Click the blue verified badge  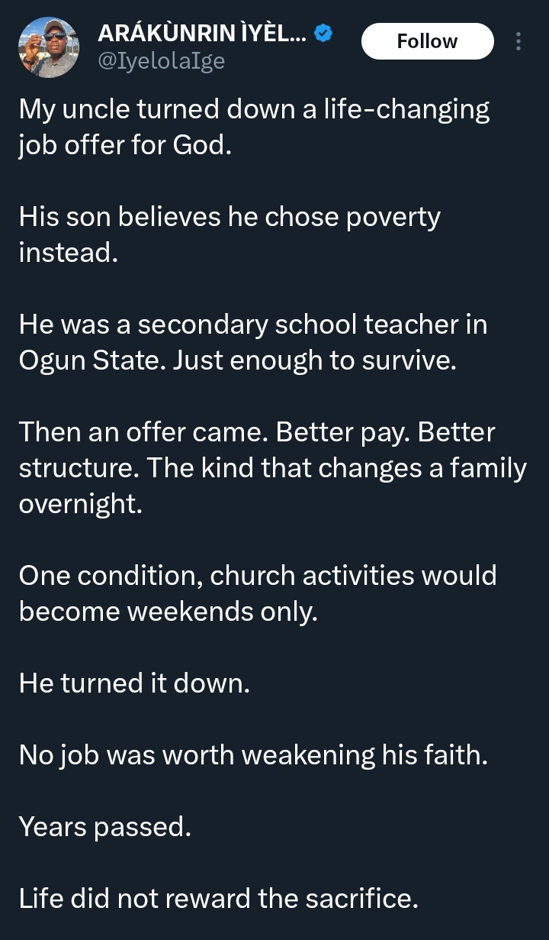coord(323,34)
